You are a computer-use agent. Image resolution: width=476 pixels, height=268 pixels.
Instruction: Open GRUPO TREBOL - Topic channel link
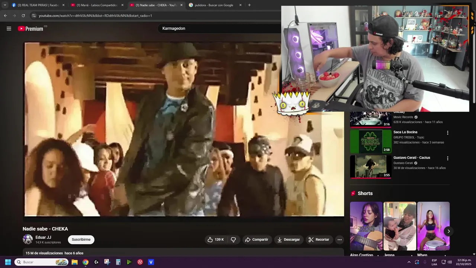[x=409, y=137]
